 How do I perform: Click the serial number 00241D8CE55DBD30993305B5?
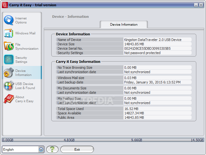(x=147, y=48)
